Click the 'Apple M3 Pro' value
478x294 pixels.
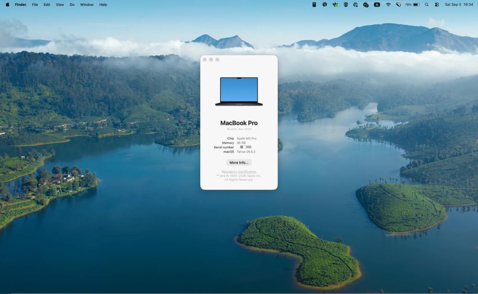(x=247, y=139)
